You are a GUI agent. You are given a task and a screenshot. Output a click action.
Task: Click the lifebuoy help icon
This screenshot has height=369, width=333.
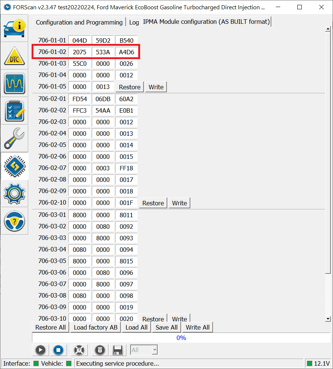coord(79,350)
